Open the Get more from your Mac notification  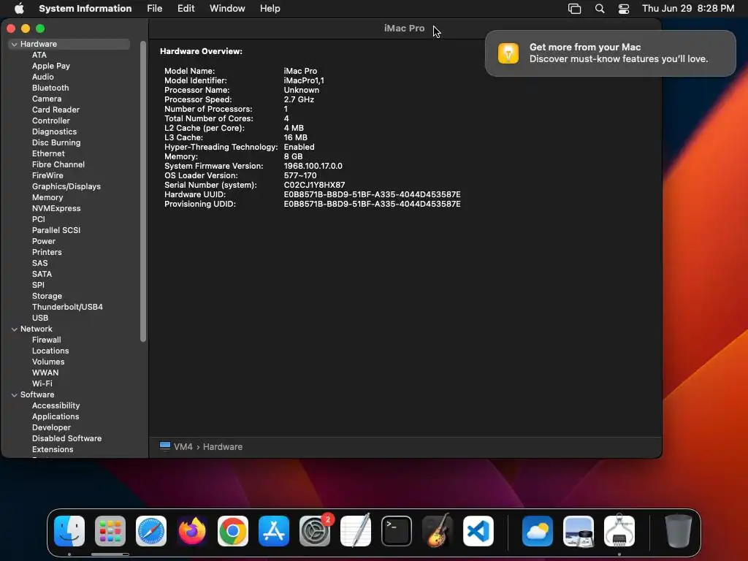(610, 53)
